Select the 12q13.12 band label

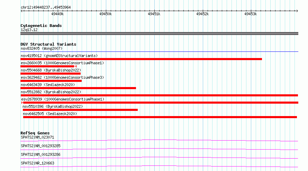coord(29,30)
